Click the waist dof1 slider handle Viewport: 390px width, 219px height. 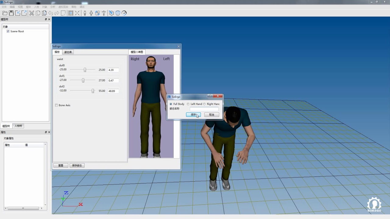click(83, 80)
